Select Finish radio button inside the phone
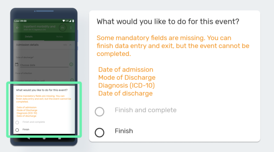 pyautogui.click(x=17, y=130)
